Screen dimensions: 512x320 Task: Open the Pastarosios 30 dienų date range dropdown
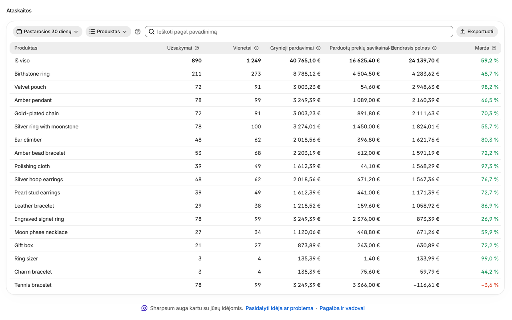click(48, 32)
